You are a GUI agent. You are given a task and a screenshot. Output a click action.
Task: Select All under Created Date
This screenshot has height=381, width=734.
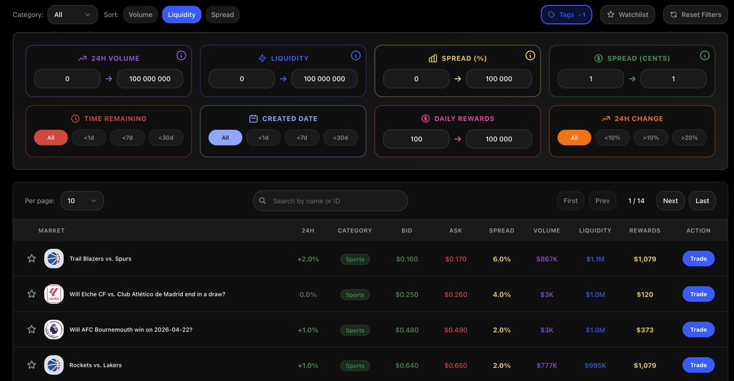point(225,138)
